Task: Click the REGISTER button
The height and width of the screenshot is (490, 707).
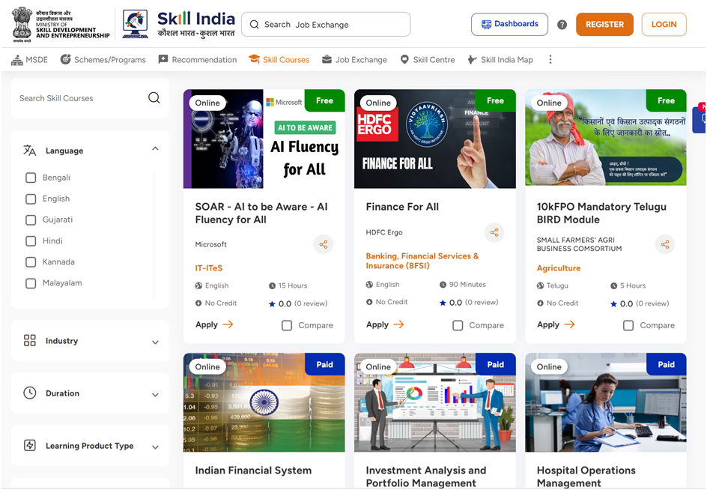Action: pyautogui.click(x=604, y=25)
